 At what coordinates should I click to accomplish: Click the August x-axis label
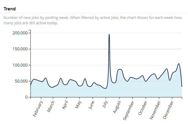pos(117,107)
